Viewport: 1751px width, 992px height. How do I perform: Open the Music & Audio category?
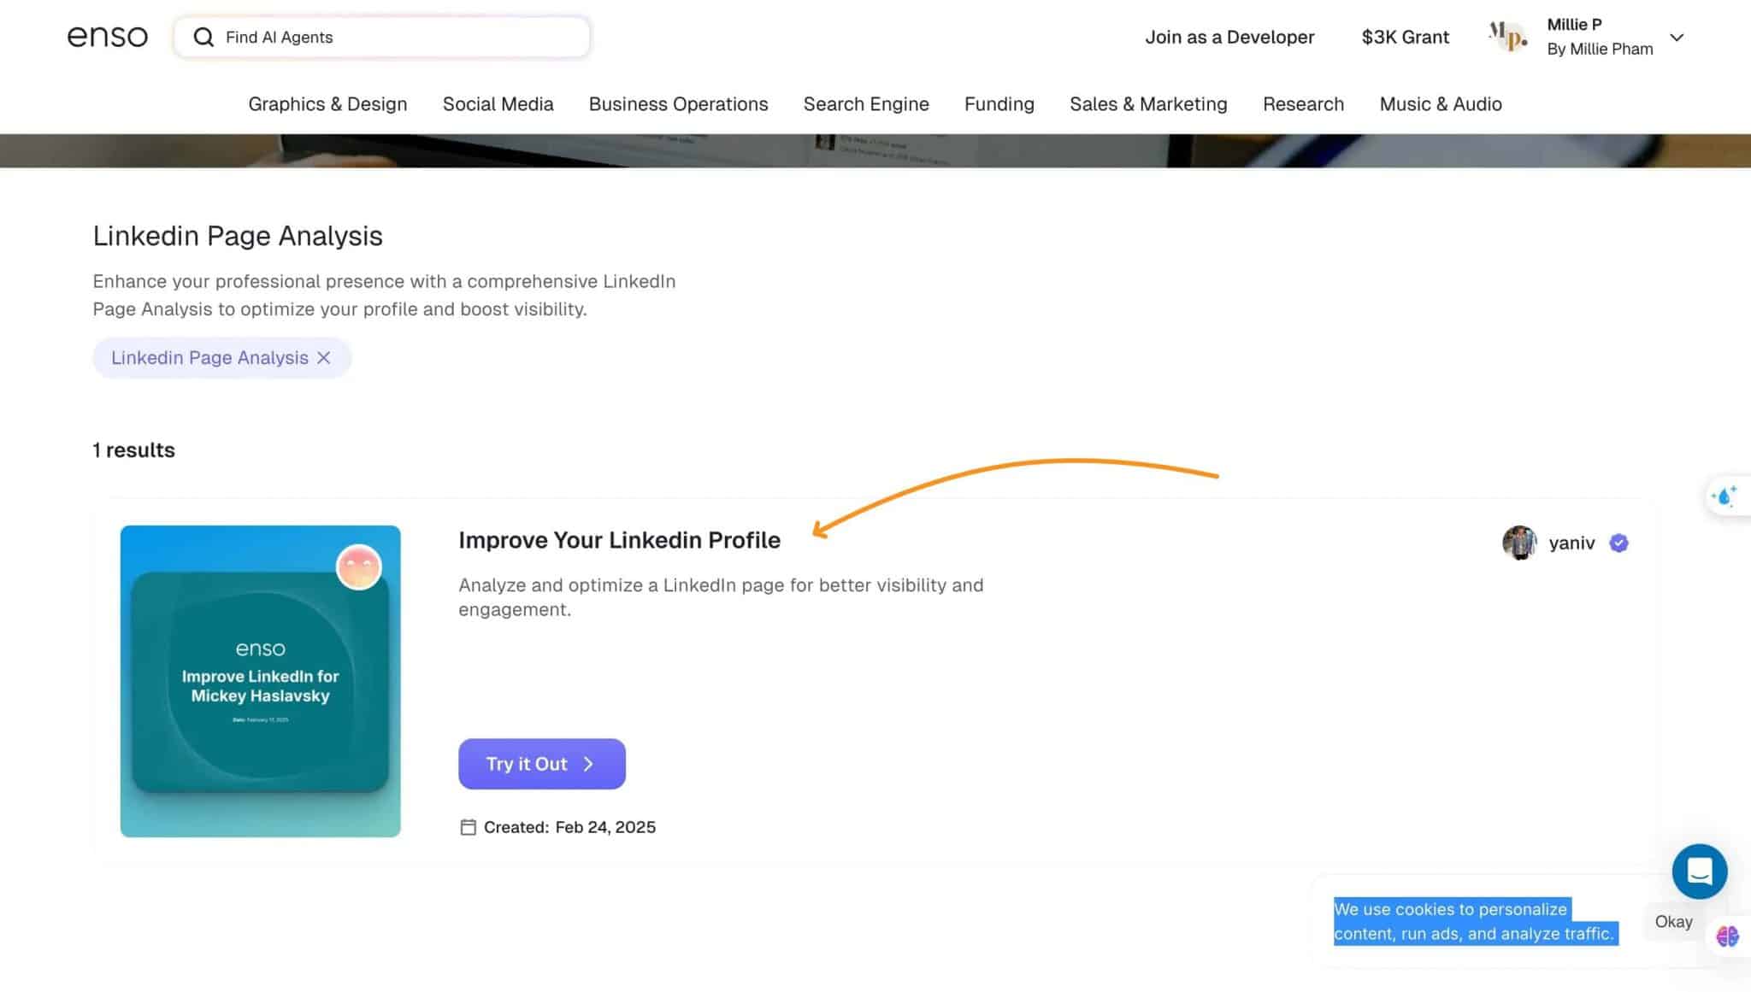(1441, 103)
